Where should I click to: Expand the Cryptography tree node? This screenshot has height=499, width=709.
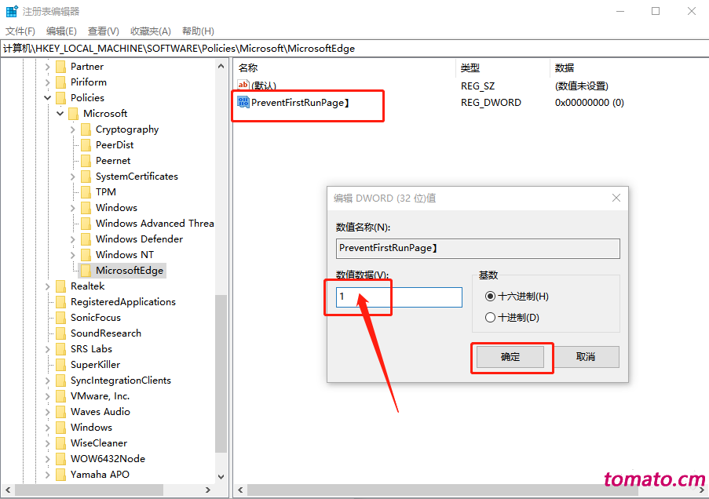(x=73, y=129)
